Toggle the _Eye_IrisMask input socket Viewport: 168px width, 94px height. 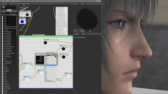pos(56,11)
